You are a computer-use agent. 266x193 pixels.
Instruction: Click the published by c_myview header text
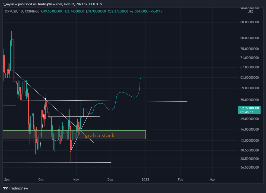point(52,4)
